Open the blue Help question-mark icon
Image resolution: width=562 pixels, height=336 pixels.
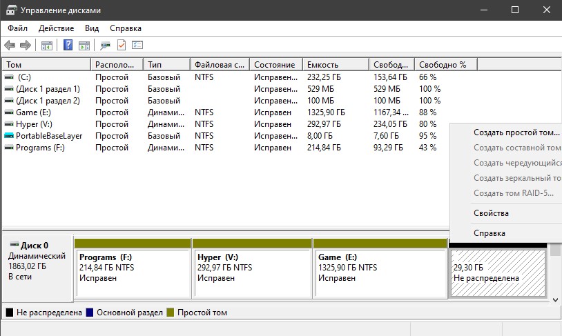click(x=68, y=45)
